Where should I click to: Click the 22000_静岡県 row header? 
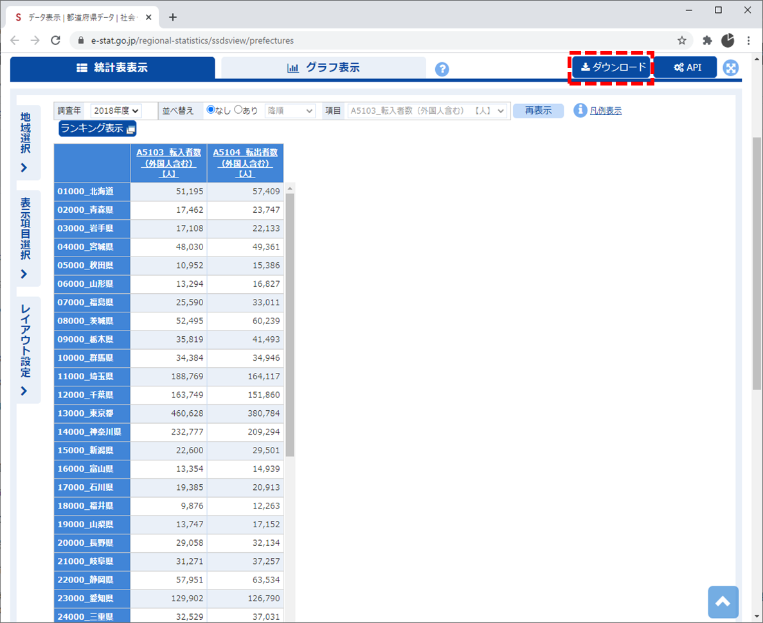[92, 580]
